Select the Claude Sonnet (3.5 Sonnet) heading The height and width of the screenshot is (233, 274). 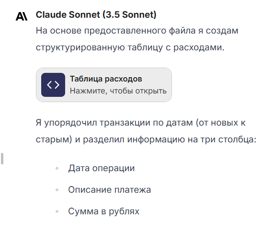(x=96, y=15)
